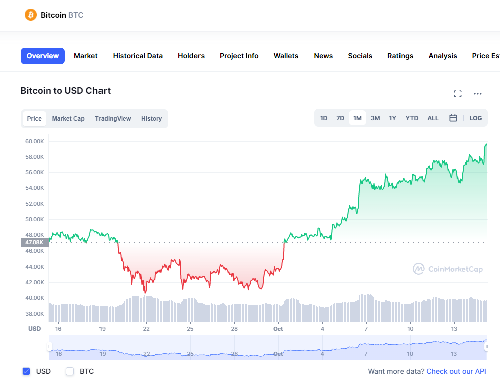Open the TradingView chart mode

click(x=113, y=118)
